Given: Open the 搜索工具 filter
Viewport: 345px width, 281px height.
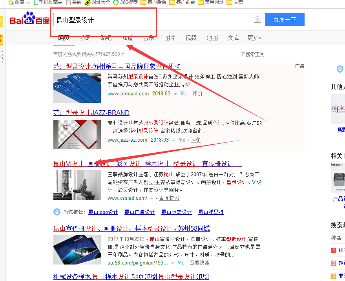Looking at the screenshot, I should [x=252, y=54].
